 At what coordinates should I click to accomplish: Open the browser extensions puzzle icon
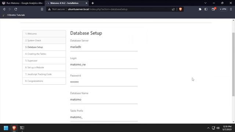pyautogui.click(x=200, y=9)
